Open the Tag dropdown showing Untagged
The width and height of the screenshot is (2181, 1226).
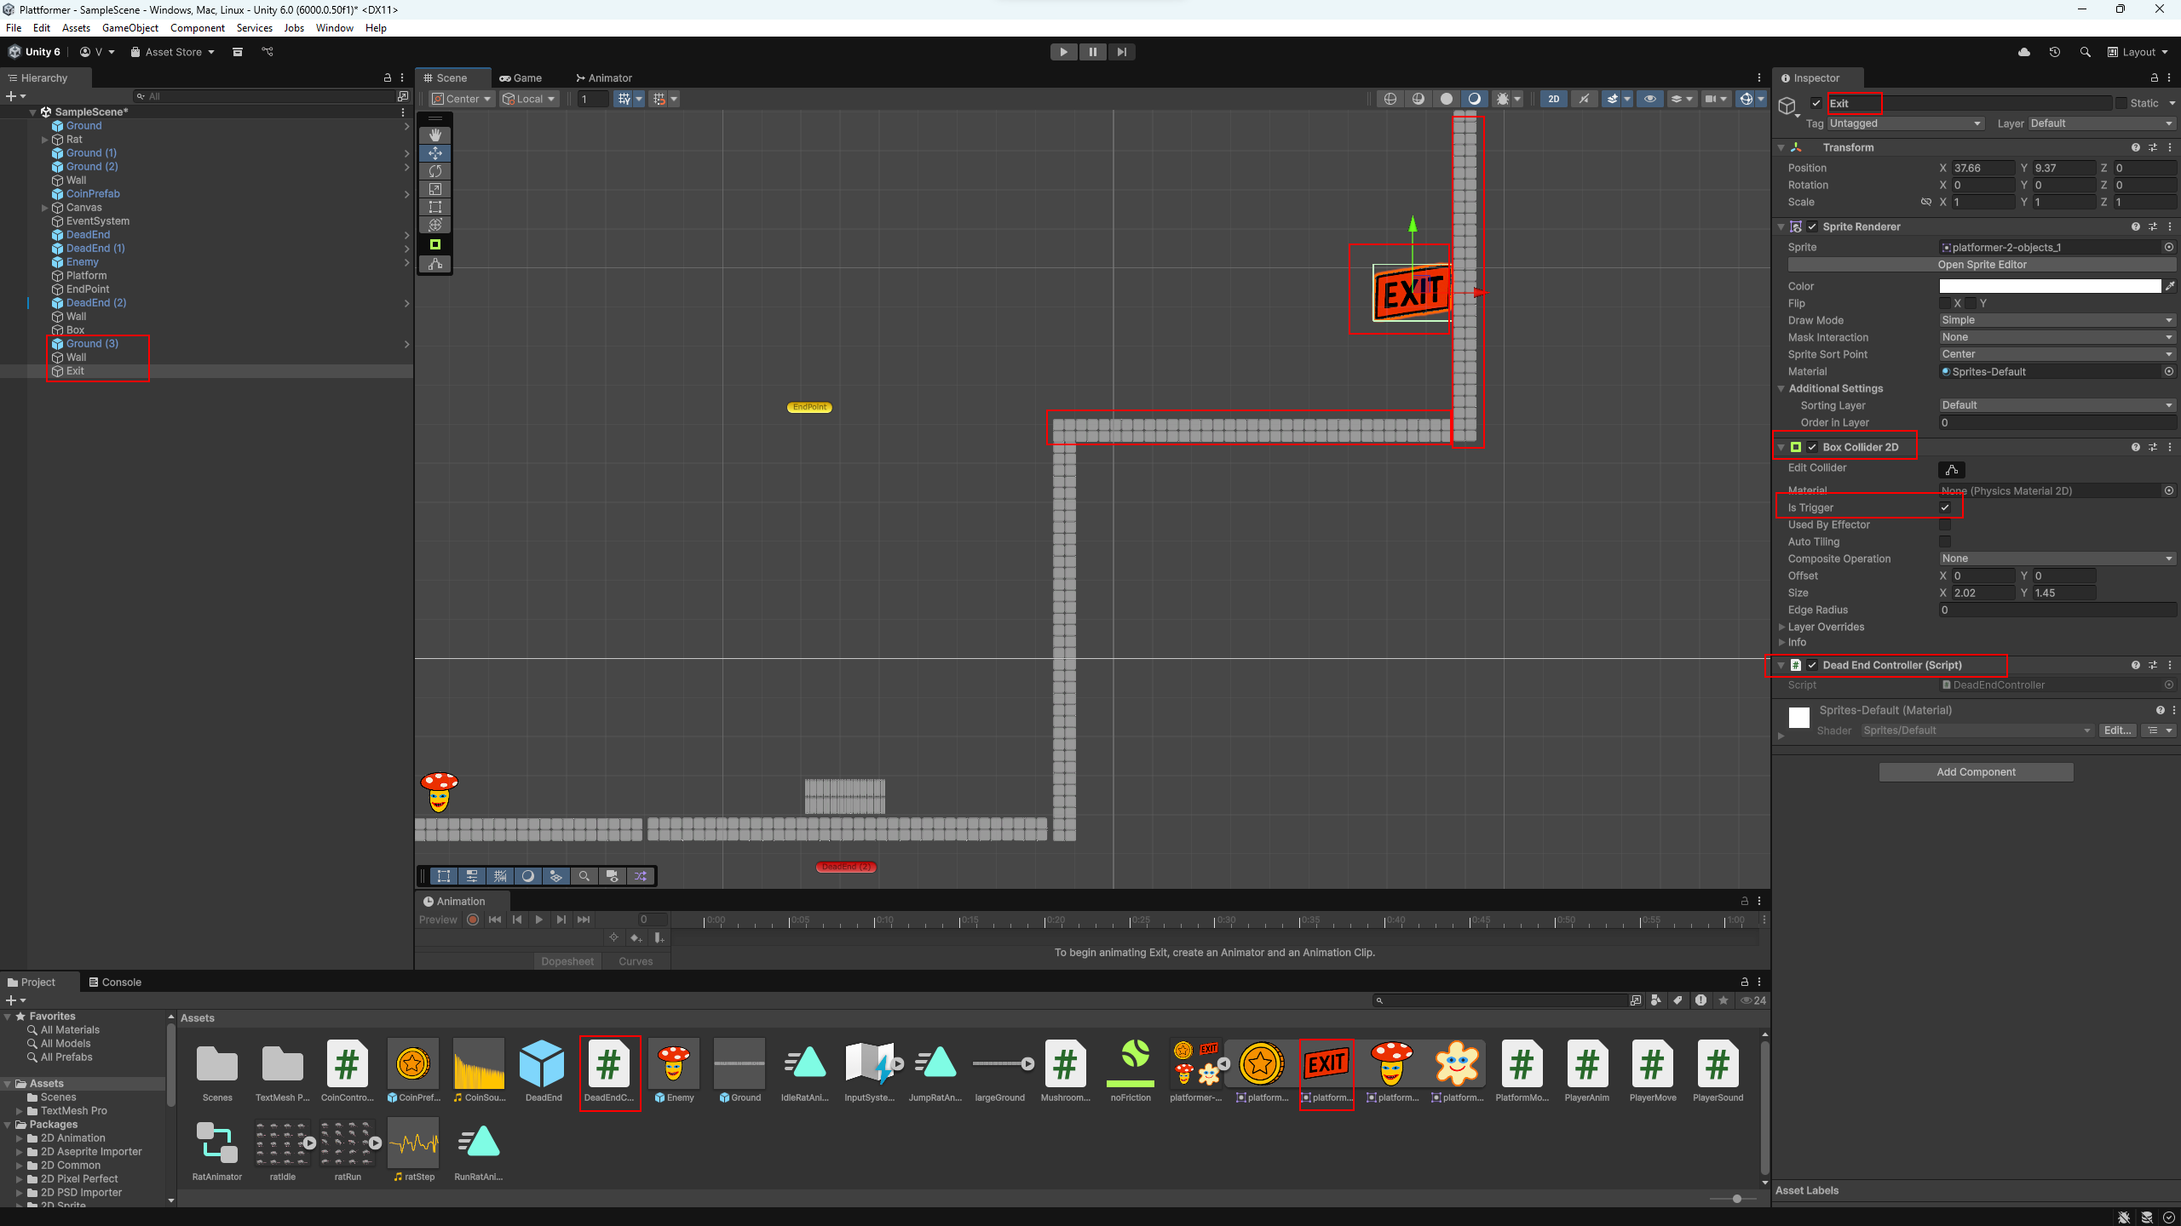point(1905,123)
